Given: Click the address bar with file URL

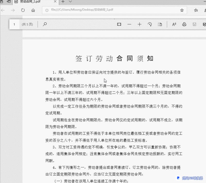Looking at the screenshot, I should [114, 10].
